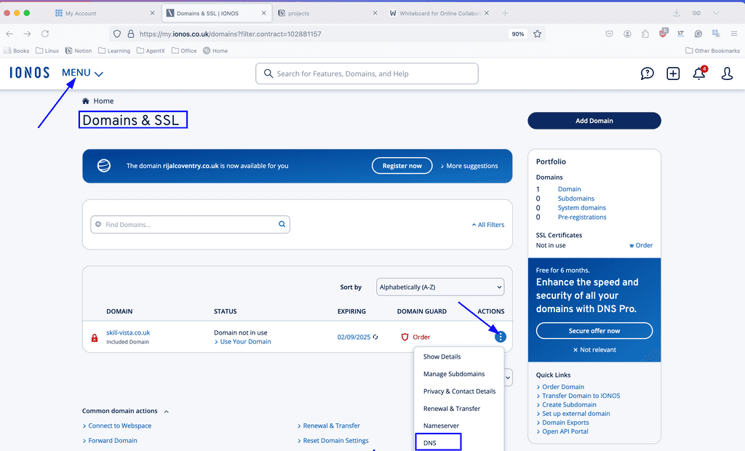The height and width of the screenshot is (451, 745).
Task: Open the skill-vista.co.uk domain link
Action: click(128, 332)
